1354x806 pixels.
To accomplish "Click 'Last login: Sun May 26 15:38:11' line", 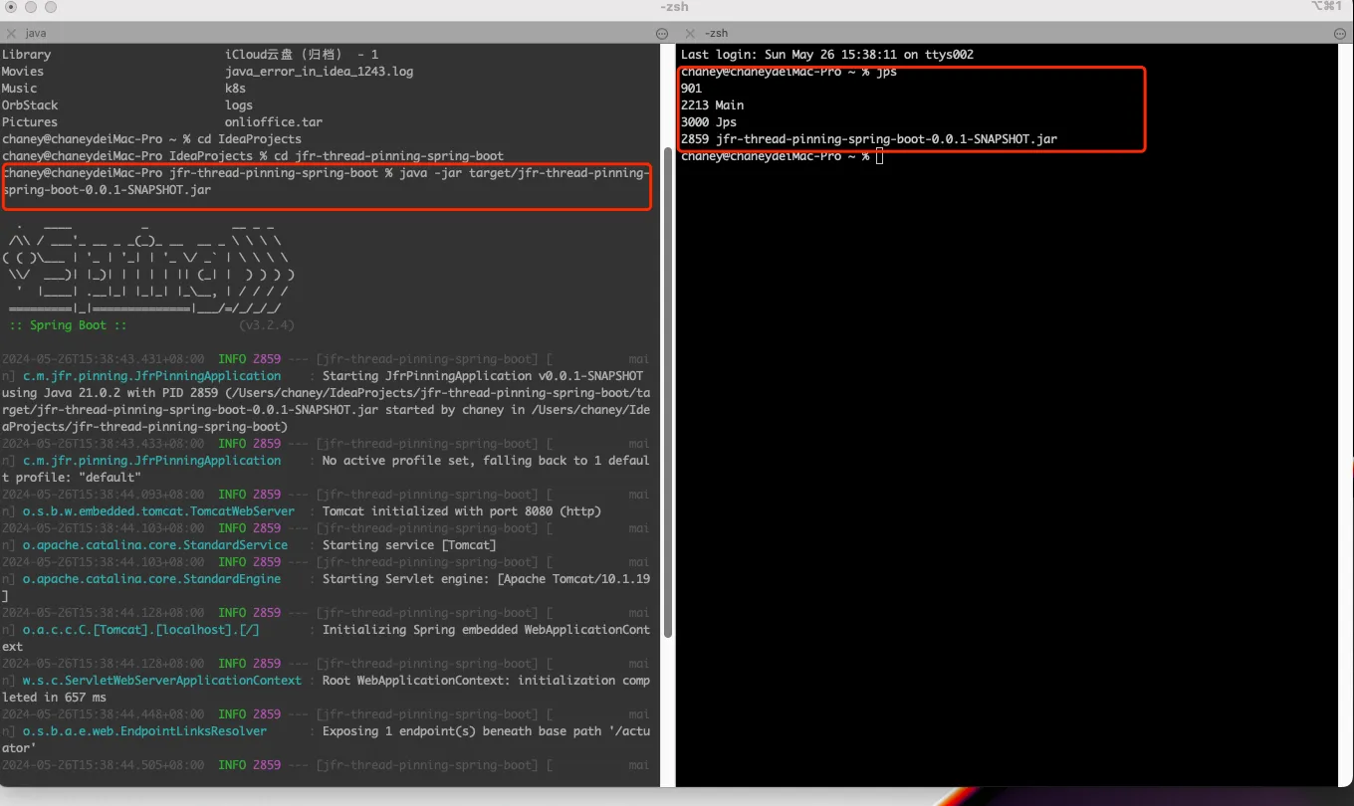I will click(x=827, y=55).
